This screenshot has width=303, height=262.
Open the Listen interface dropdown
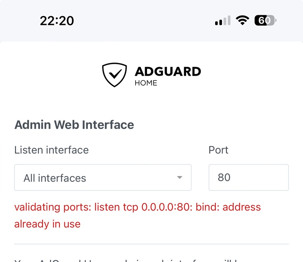tap(103, 177)
